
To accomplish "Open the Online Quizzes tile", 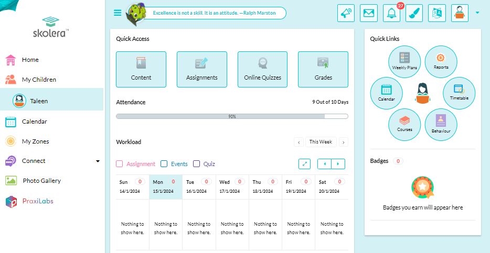I will point(262,69).
